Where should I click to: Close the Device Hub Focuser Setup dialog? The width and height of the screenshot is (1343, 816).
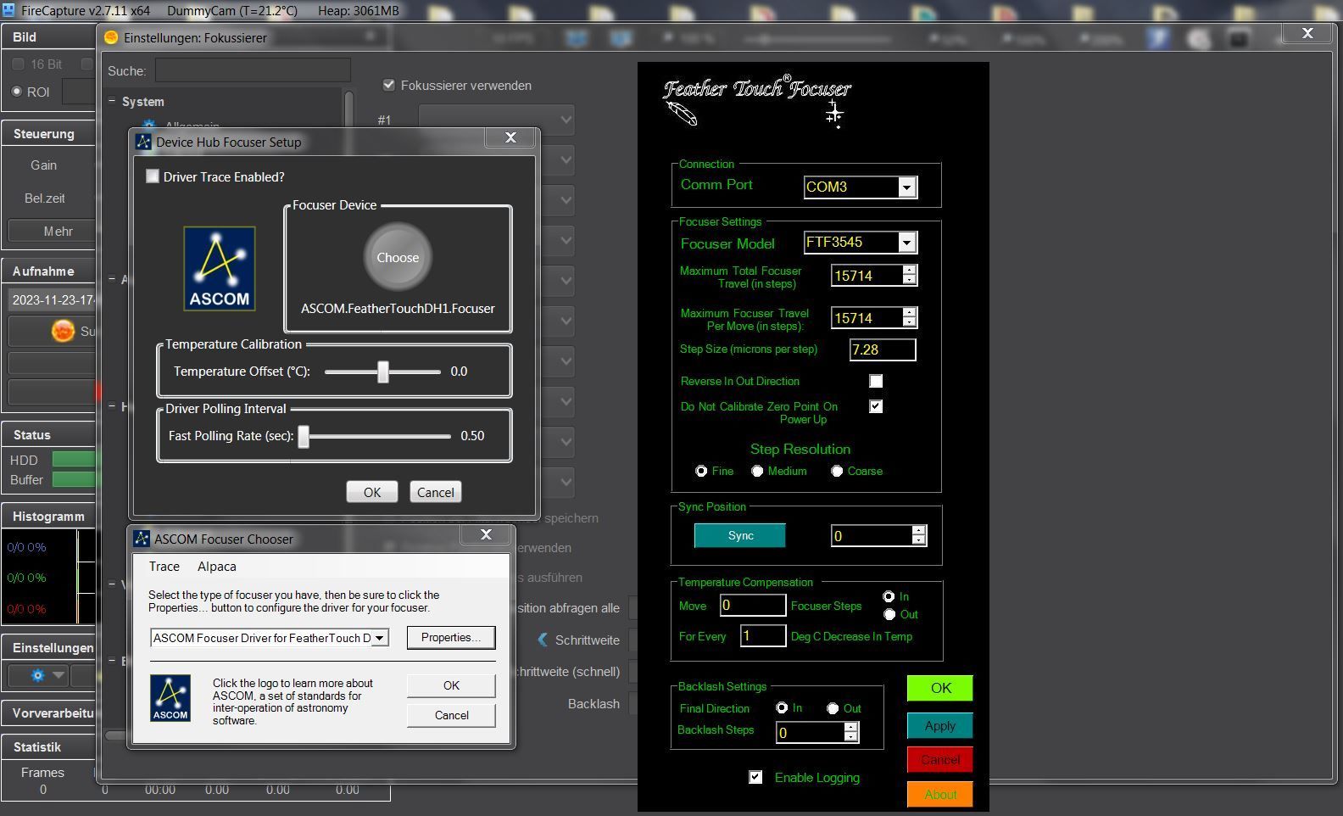(x=510, y=137)
